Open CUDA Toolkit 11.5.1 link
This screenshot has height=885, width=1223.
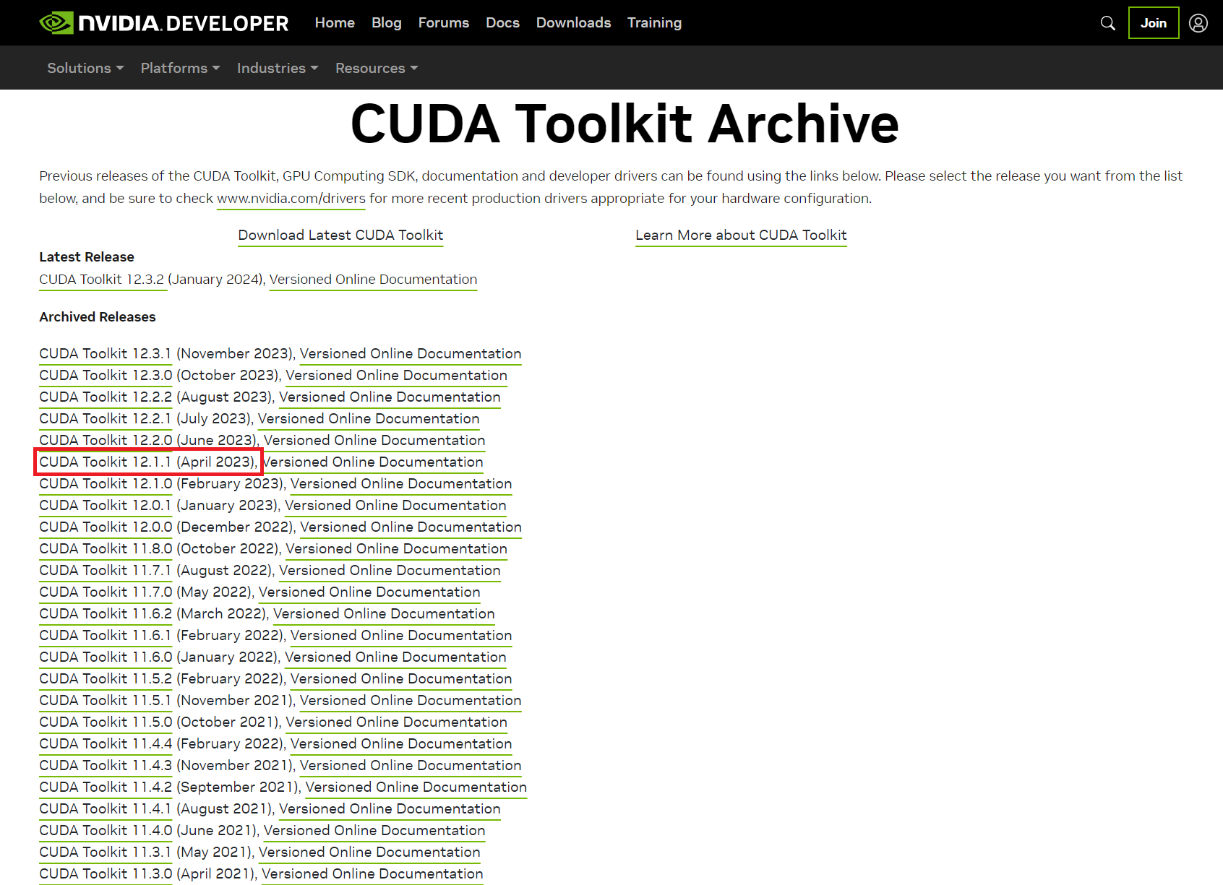[106, 701]
